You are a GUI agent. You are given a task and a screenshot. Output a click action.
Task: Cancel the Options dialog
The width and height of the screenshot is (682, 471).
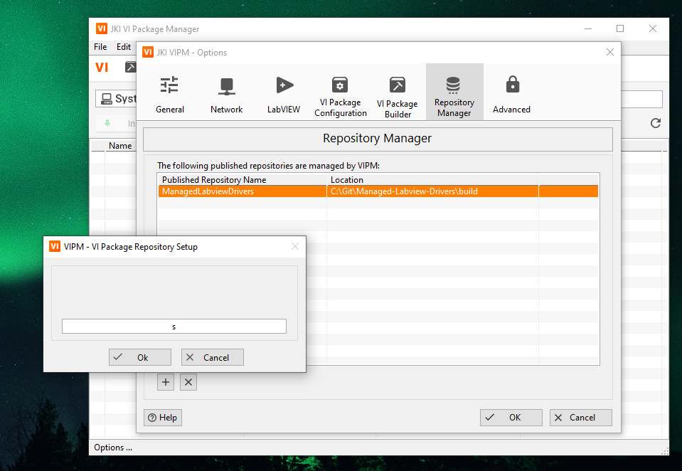pos(580,418)
